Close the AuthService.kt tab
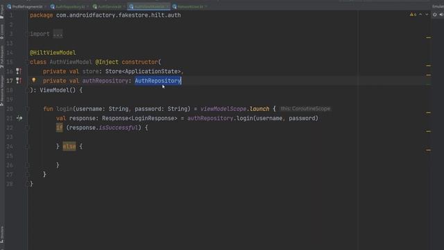444x250 pixels. pos(124,6)
